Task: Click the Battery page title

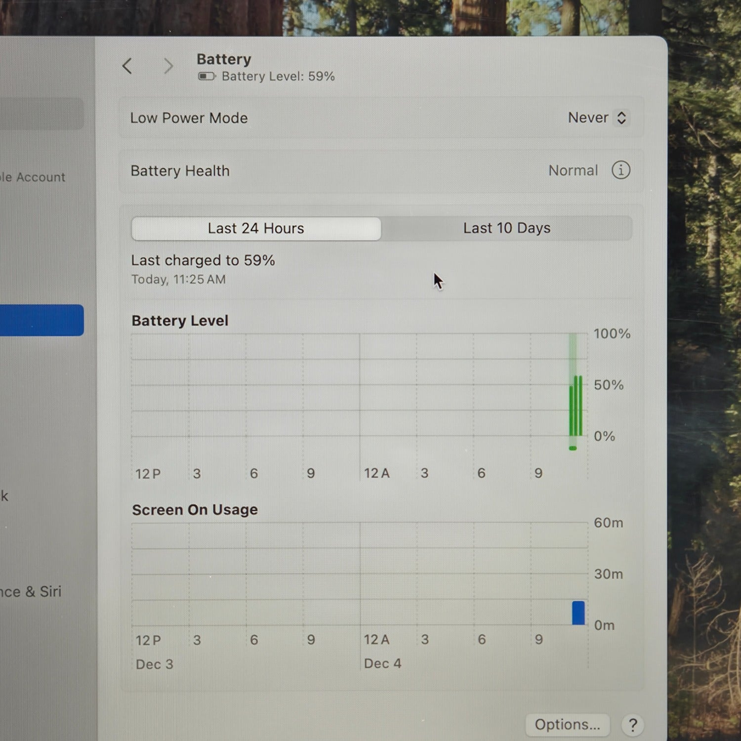Action: click(224, 59)
